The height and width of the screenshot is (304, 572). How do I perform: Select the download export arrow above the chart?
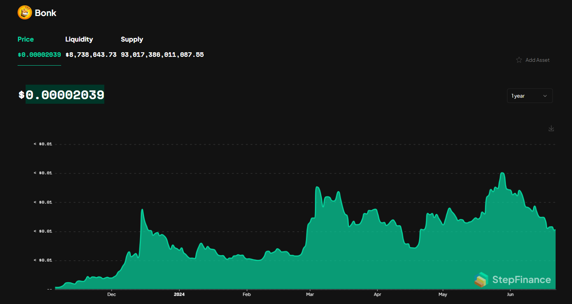pyautogui.click(x=551, y=129)
